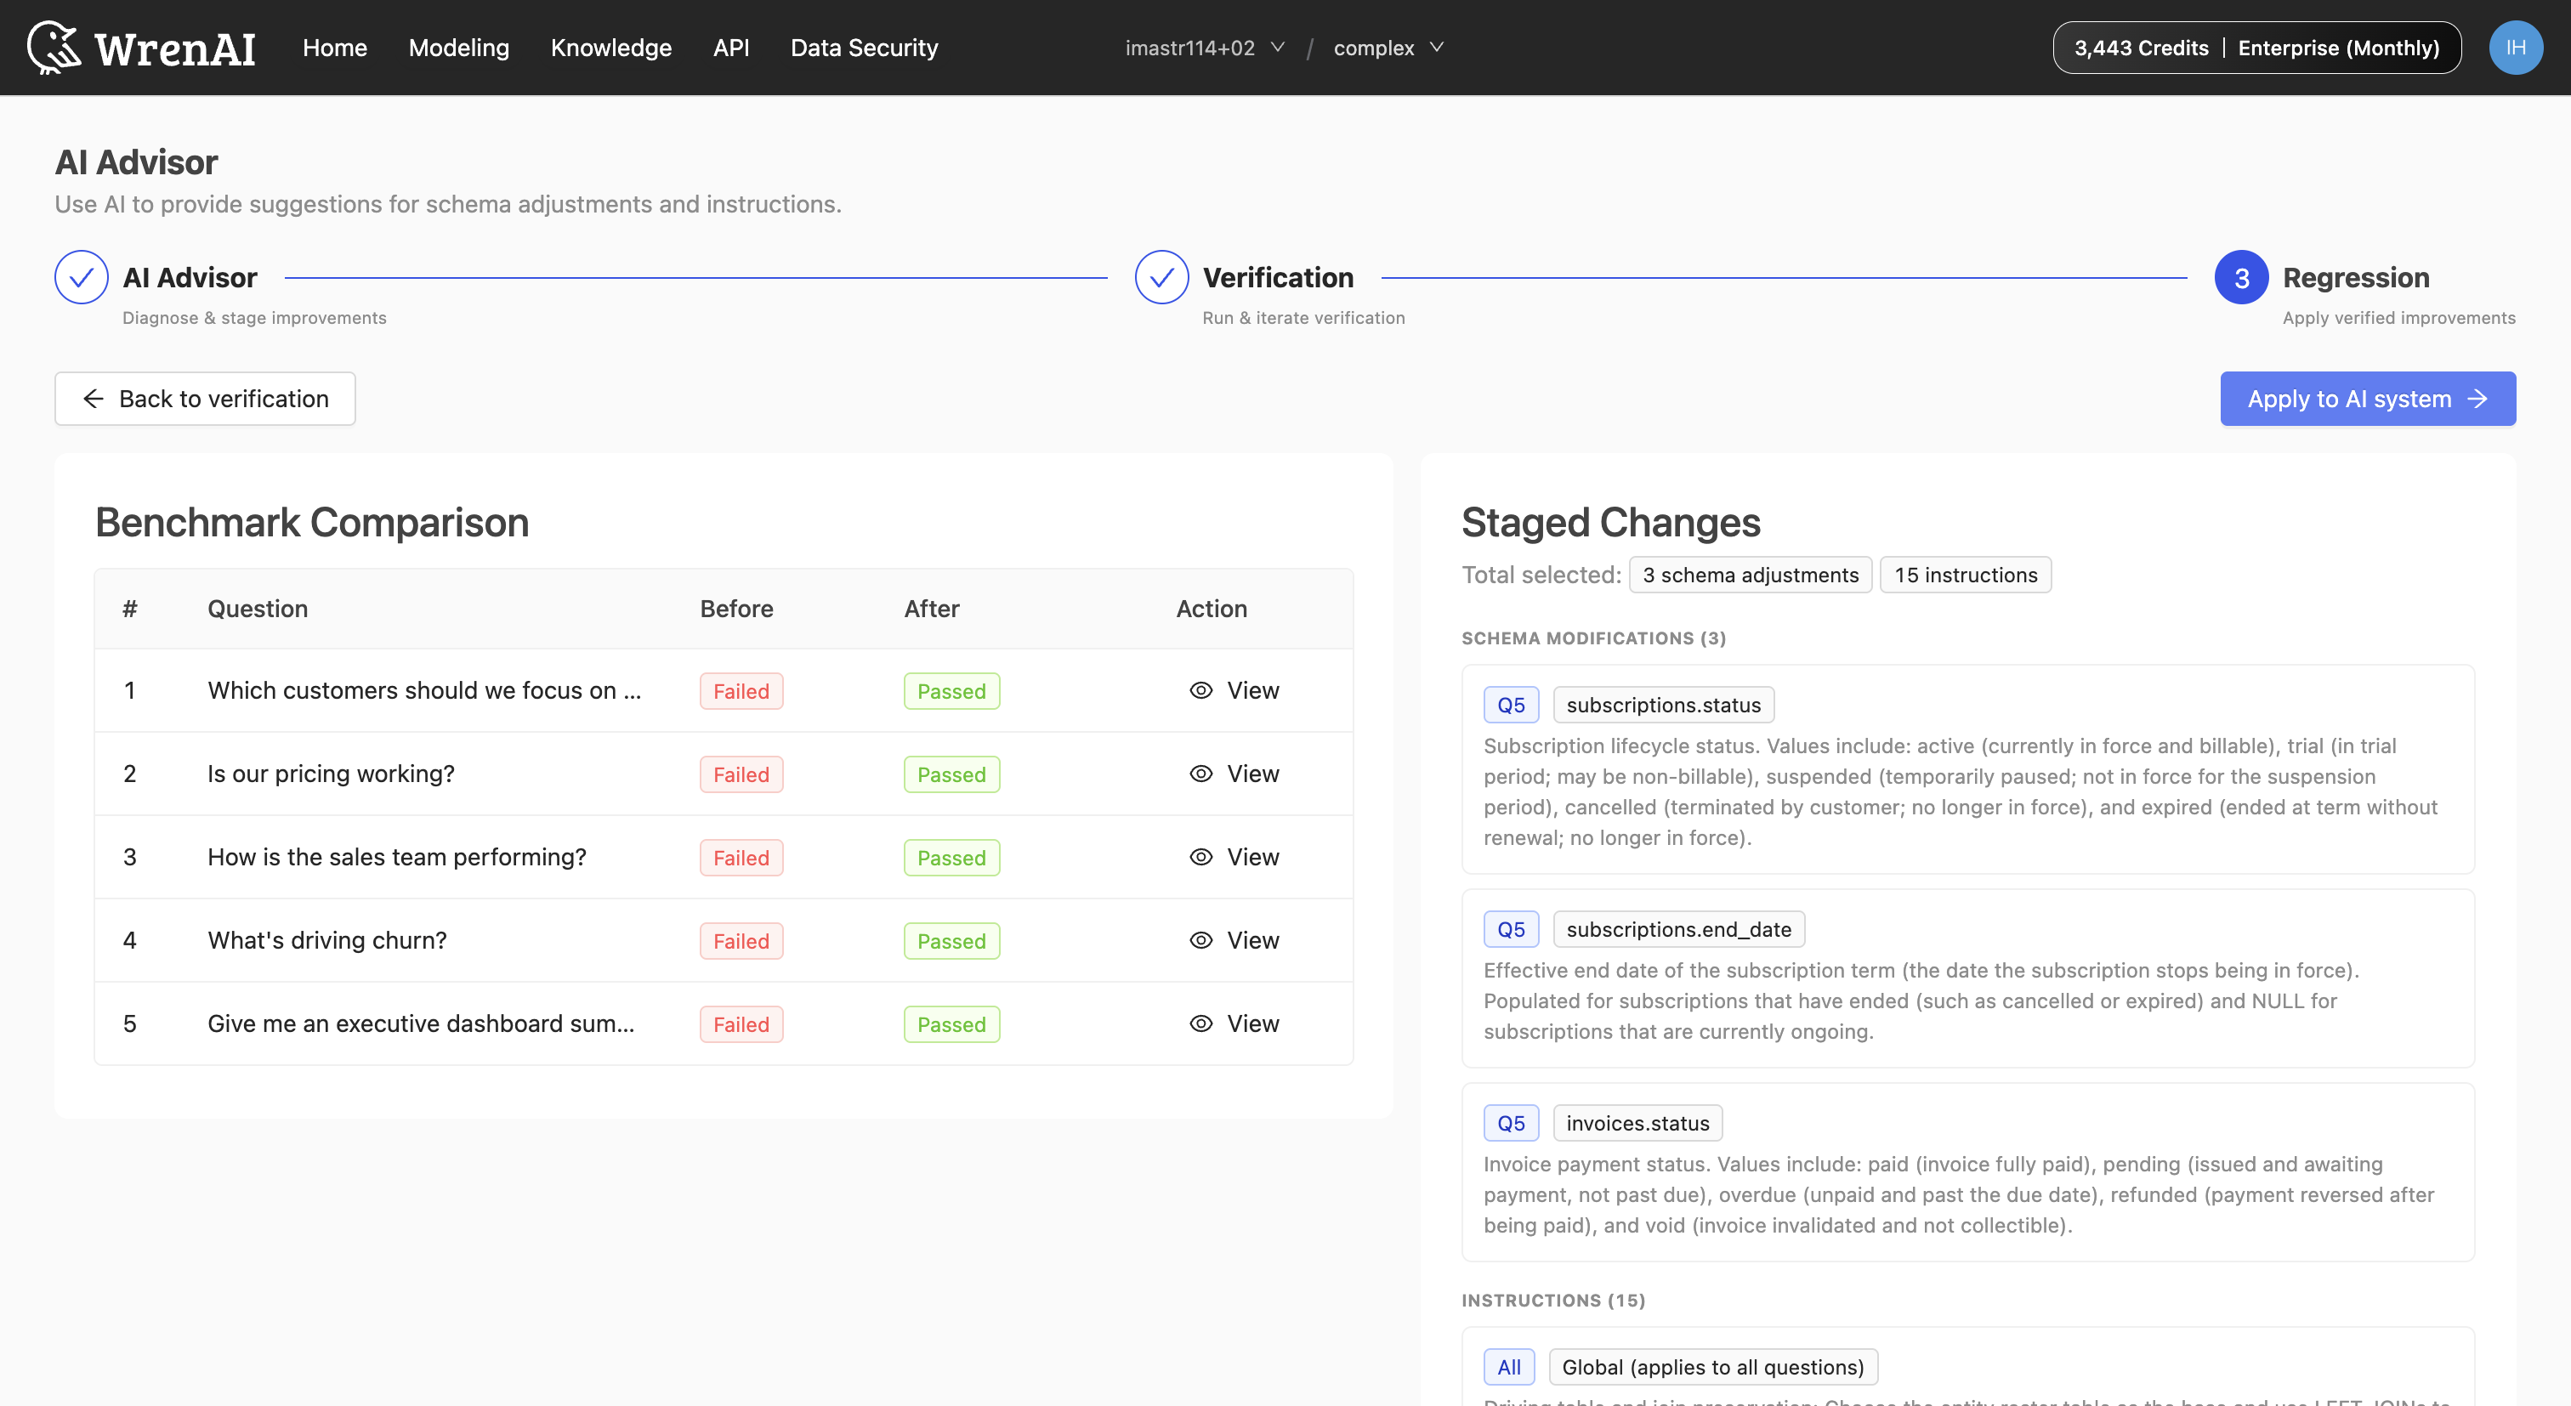Screen dimensions: 2571x1406
Task: Click the Q5 tag beside invoices.status
Action: (x=1511, y=1123)
